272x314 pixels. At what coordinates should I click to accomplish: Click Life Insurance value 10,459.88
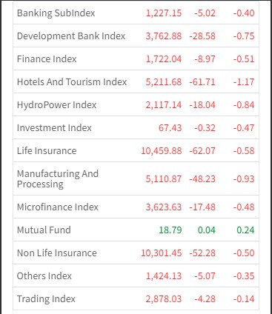162,151
